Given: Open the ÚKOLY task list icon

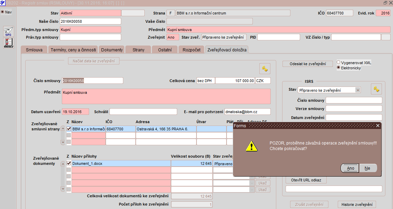Looking at the screenshot, I should tap(8, 43).
